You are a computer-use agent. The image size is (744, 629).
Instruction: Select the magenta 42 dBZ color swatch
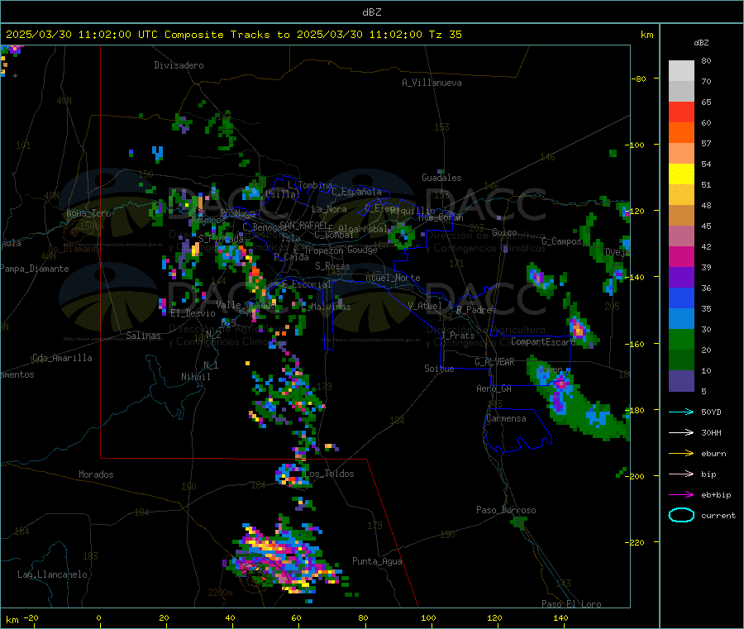coord(681,256)
